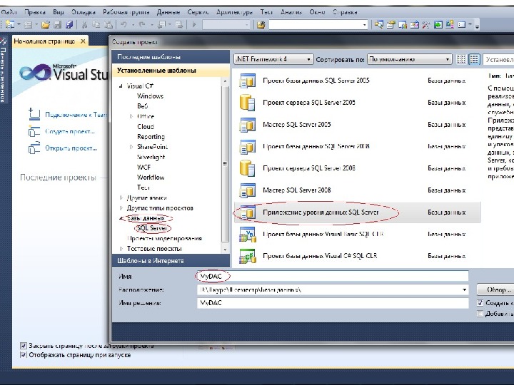Expand the Office tree node
514x385 pixels.
(x=131, y=116)
